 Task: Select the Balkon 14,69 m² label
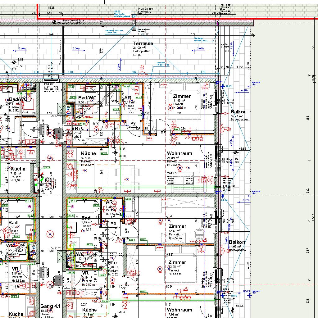pos(237,242)
